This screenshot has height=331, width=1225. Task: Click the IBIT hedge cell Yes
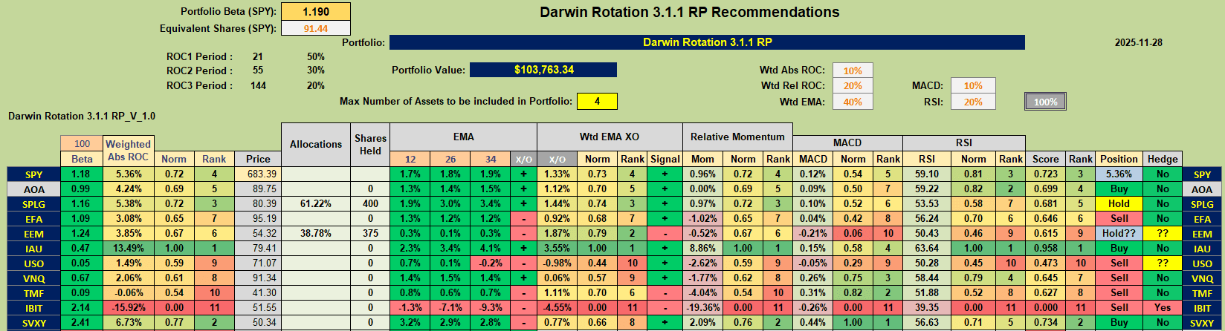(x=1163, y=307)
